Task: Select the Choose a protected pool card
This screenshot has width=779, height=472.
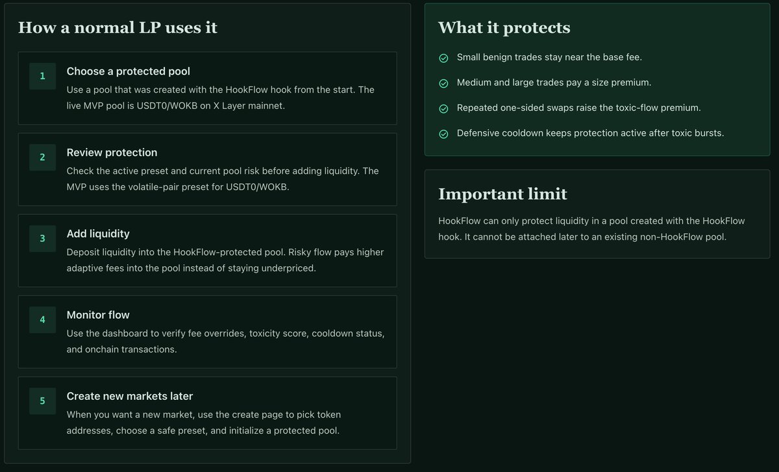Action: click(208, 88)
